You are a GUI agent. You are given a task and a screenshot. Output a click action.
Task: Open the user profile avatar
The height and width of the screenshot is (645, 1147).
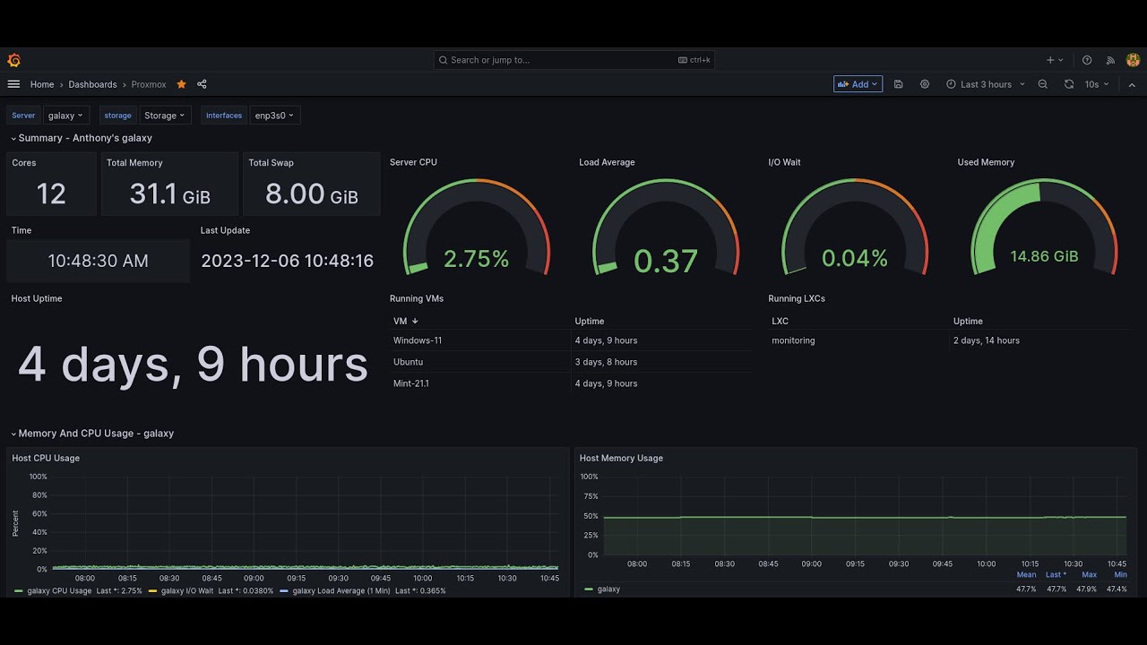[1134, 60]
